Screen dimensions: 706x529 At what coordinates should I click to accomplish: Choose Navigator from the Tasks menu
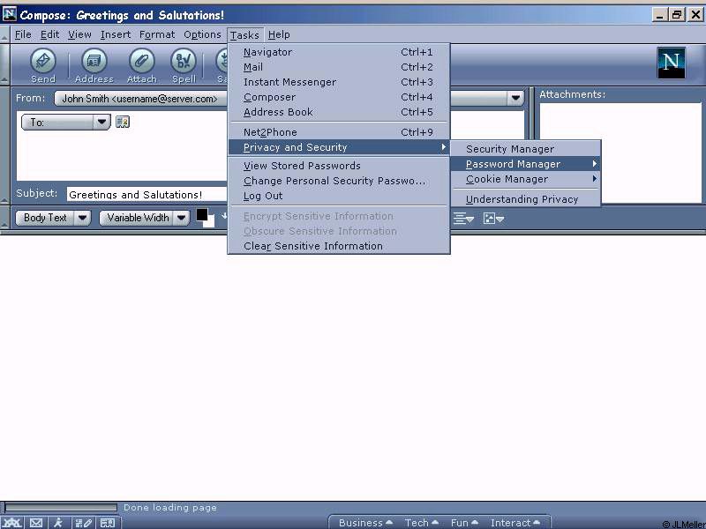coord(339,52)
